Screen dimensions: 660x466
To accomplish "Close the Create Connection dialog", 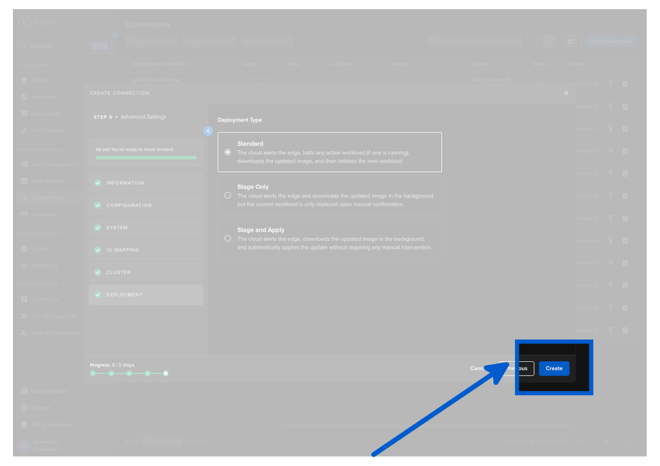I will point(566,93).
